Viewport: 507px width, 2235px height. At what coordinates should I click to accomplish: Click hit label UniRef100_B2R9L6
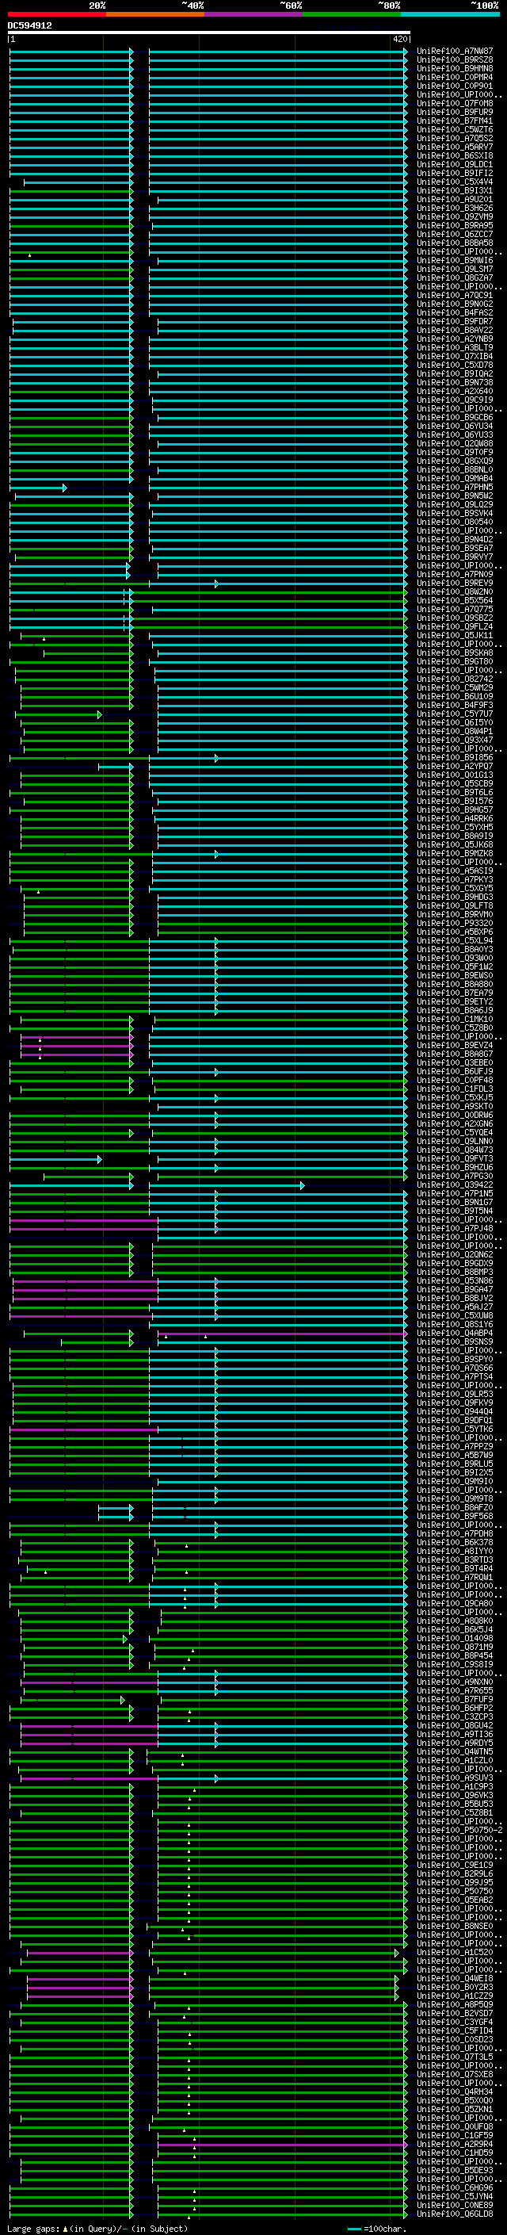click(x=454, y=1874)
